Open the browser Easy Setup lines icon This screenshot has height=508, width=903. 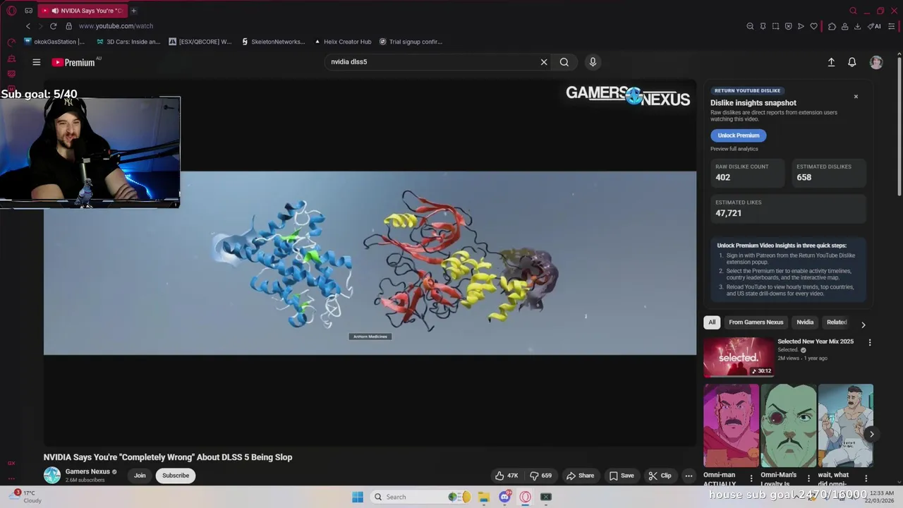[x=892, y=26]
